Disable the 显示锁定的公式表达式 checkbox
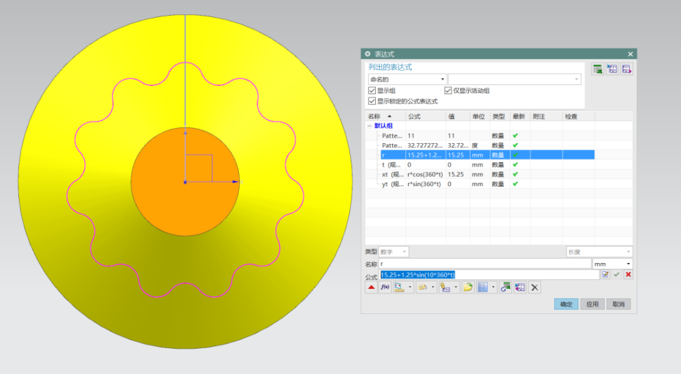 pyautogui.click(x=372, y=101)
